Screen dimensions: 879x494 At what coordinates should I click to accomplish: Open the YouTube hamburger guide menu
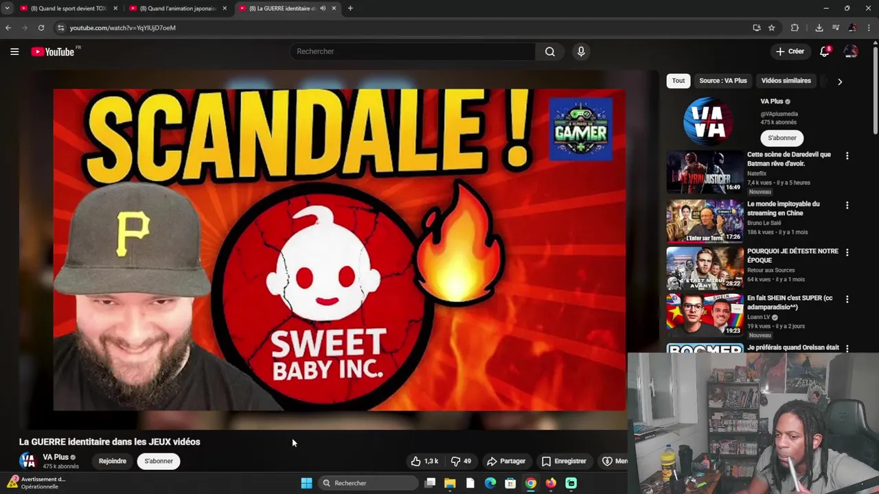pyautogui.click(x=14, y=51)
